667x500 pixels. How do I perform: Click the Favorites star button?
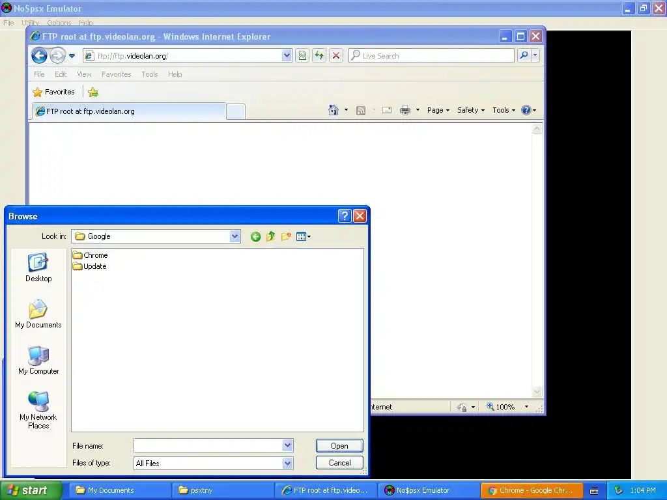54,92
